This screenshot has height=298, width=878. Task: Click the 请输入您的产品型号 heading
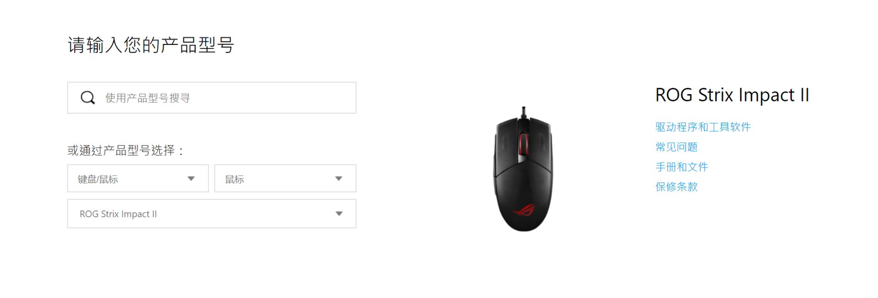coord(151,45)
